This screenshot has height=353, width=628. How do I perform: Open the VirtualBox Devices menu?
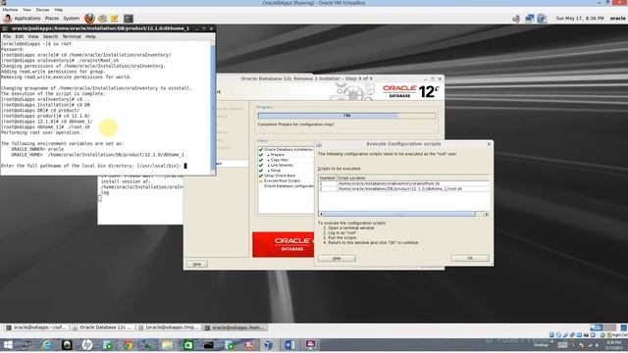(x=43, y=10)
